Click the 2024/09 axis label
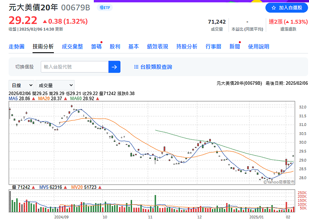The image size is (309, 219). (61, 217)
